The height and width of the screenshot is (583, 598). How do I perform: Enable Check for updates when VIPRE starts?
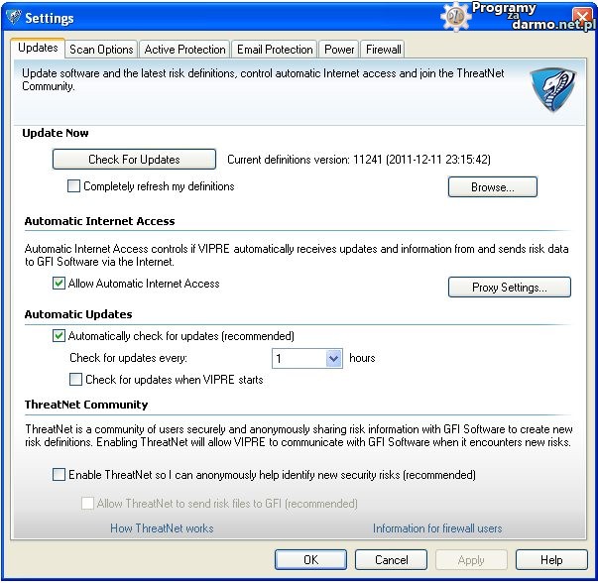(x=75, y=380)
